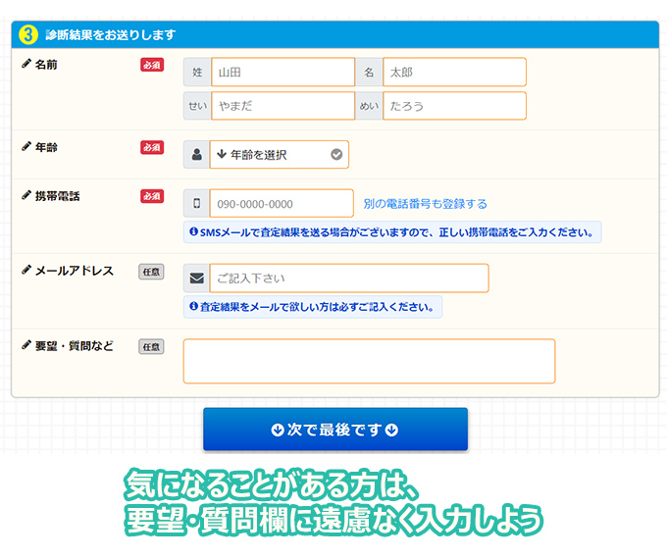Click the 査定結果をメールで欲しい方は notice text
The height and width of the screenshot is (558, 667).
pos(317,307)
